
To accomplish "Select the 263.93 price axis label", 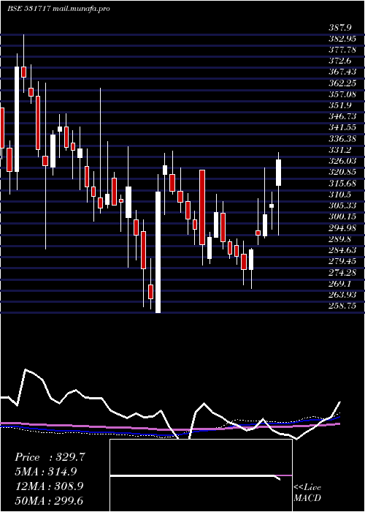I will click(342, 295).
